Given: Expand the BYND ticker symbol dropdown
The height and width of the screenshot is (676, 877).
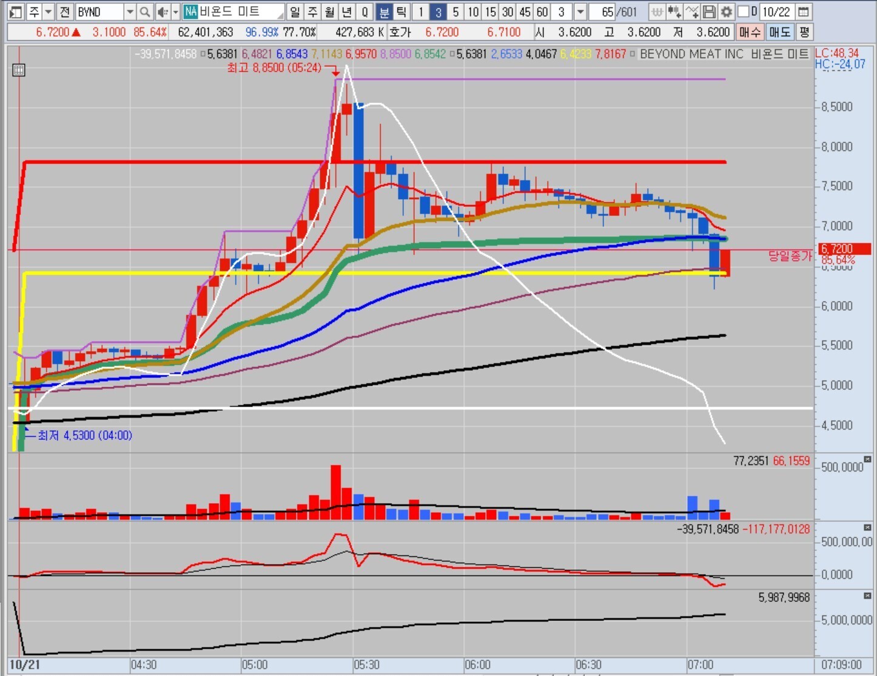Looking at the screenshot, I should (x=129, y=12).
